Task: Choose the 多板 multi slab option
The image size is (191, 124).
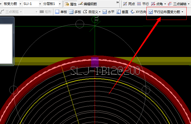Action: click(75, 12)
